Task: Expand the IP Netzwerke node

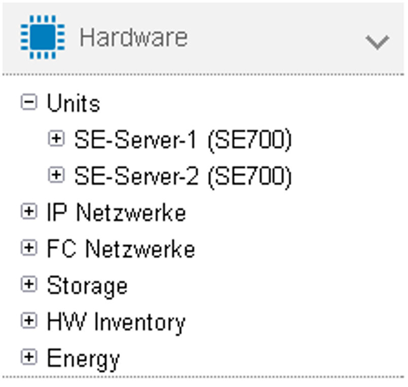Action: (28, 211)
